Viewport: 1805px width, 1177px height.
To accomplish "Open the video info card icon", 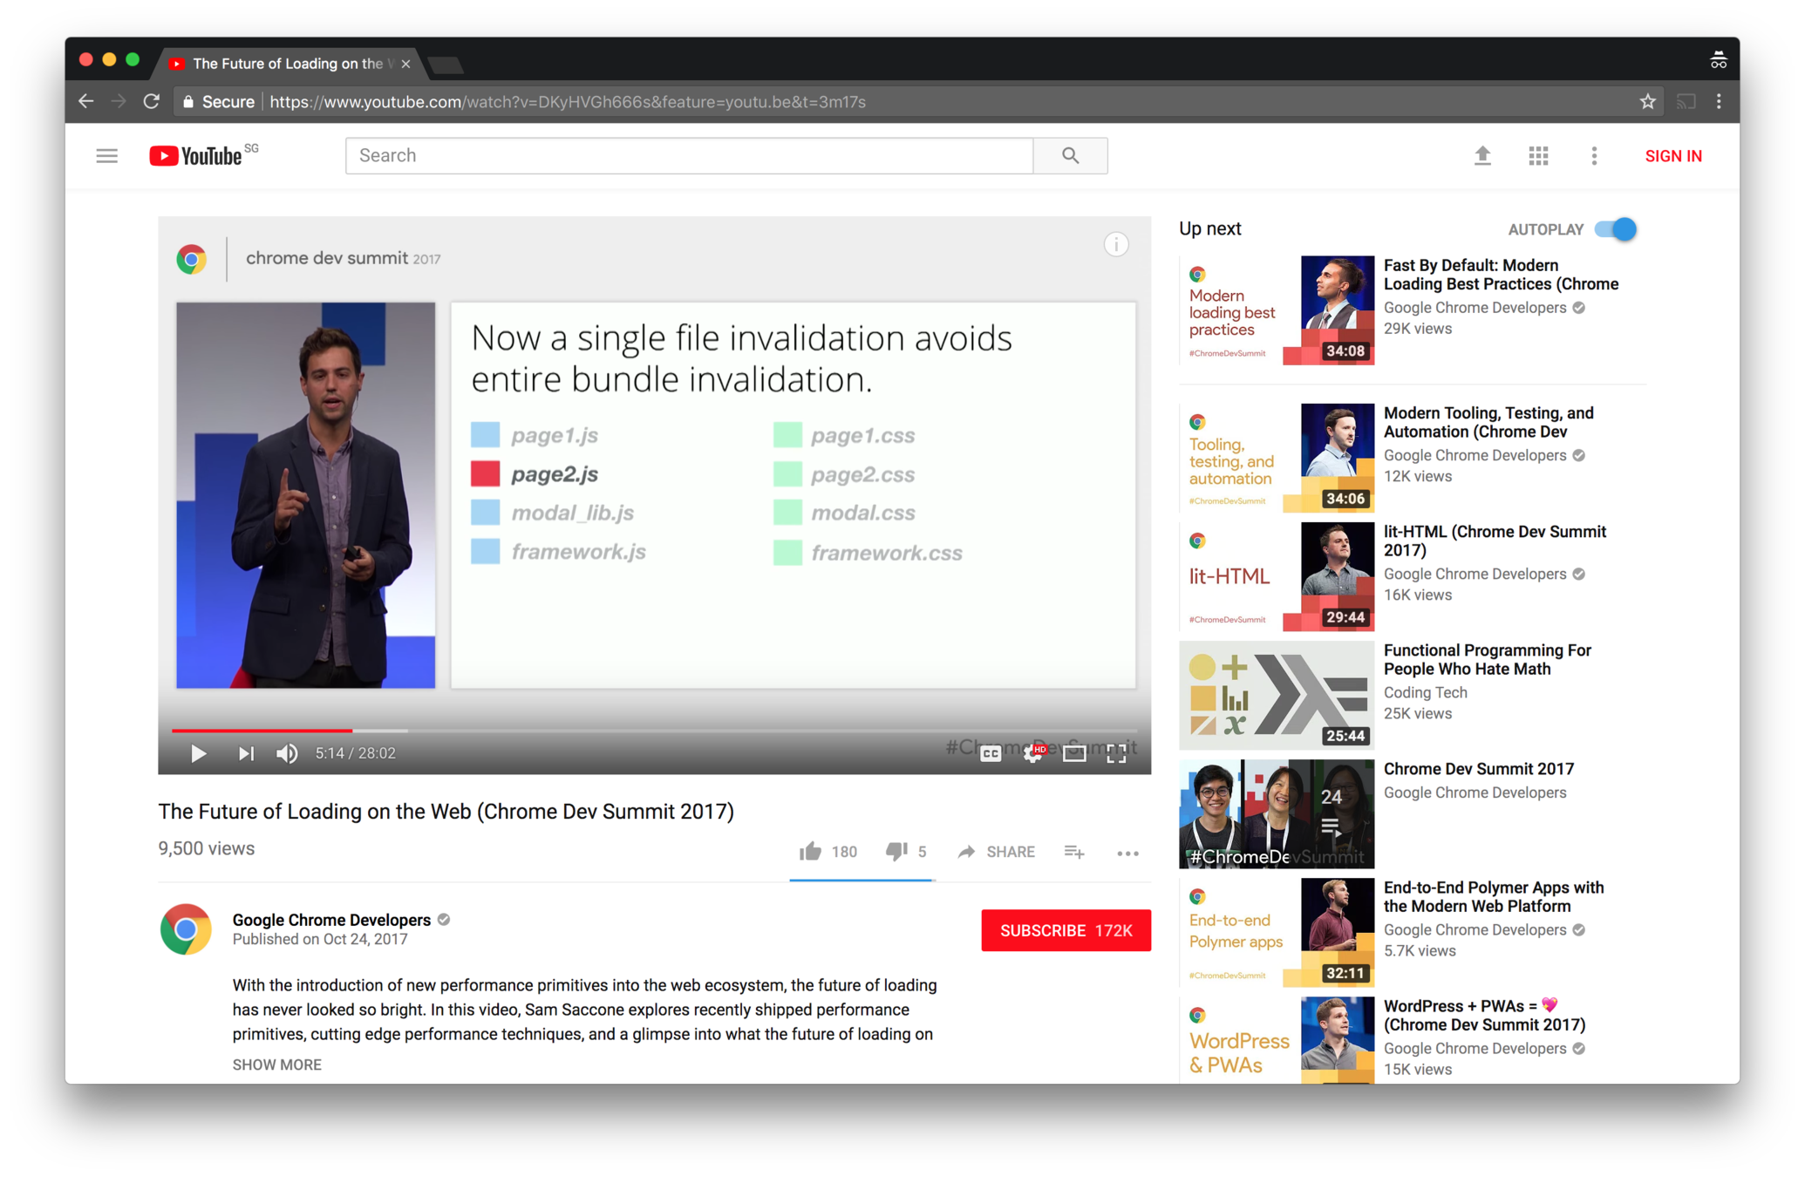I will pyautogui.click(x=1116, y=245).
